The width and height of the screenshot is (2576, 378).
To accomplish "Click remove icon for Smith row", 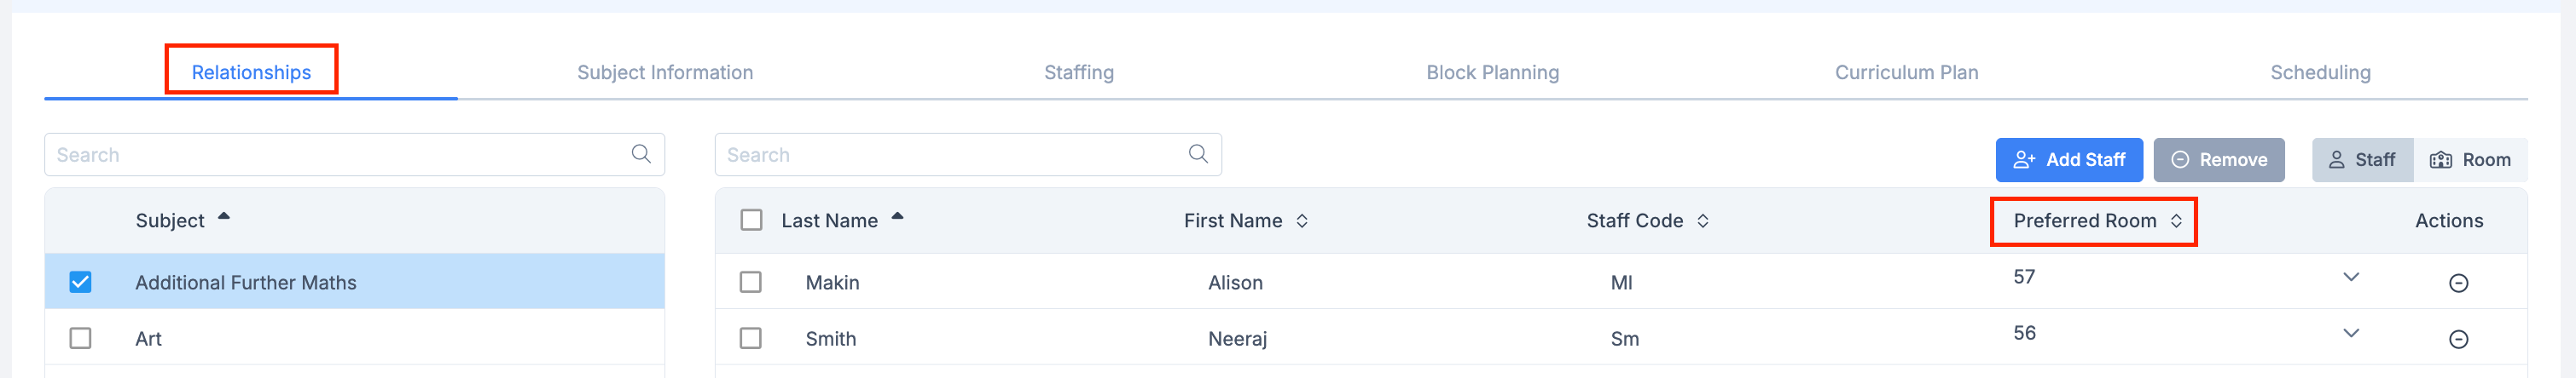I will 2458,340.
